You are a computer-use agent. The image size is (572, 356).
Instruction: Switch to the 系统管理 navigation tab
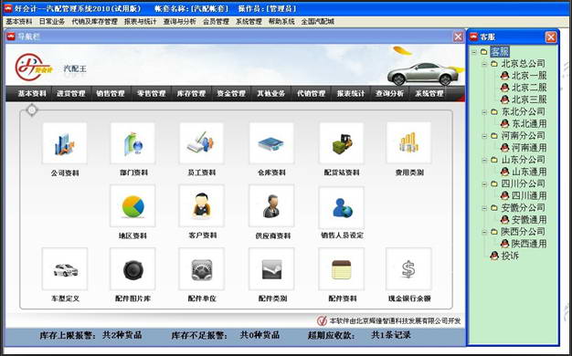click(x=429, y=94)
